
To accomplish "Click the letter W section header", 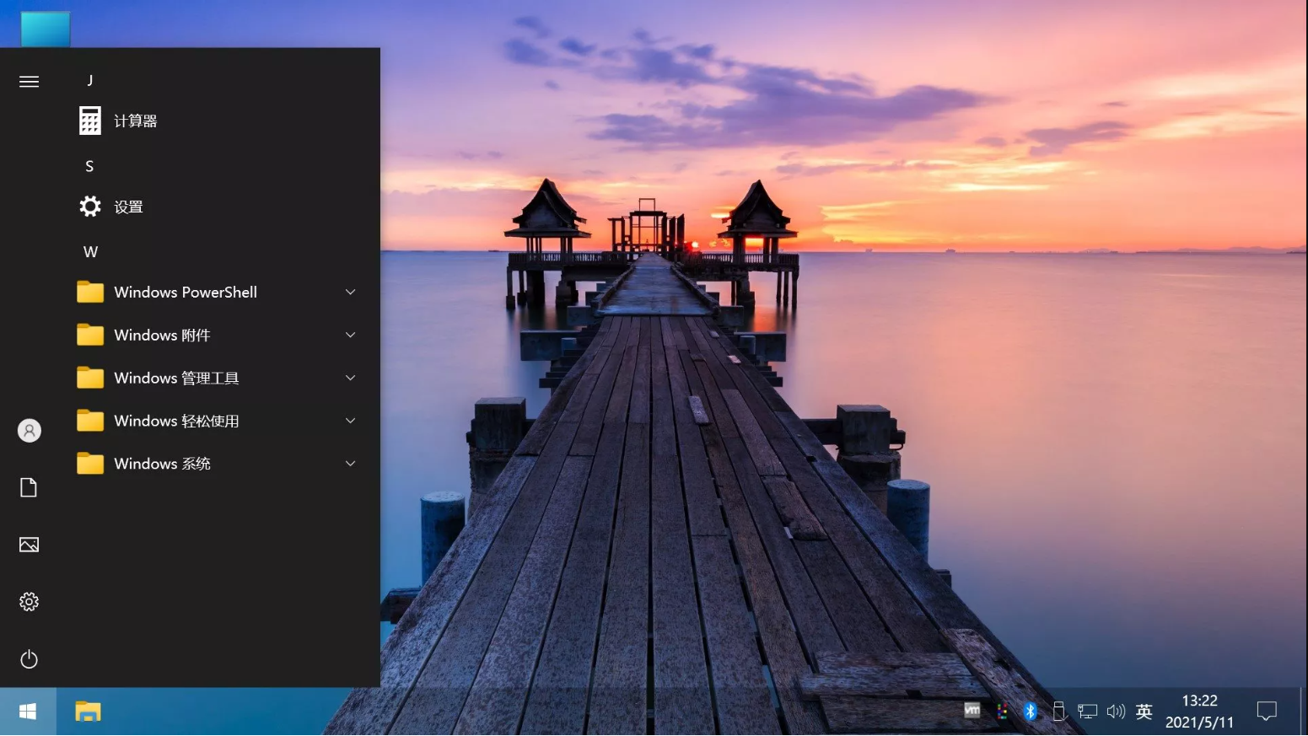I will pos(90,252).
